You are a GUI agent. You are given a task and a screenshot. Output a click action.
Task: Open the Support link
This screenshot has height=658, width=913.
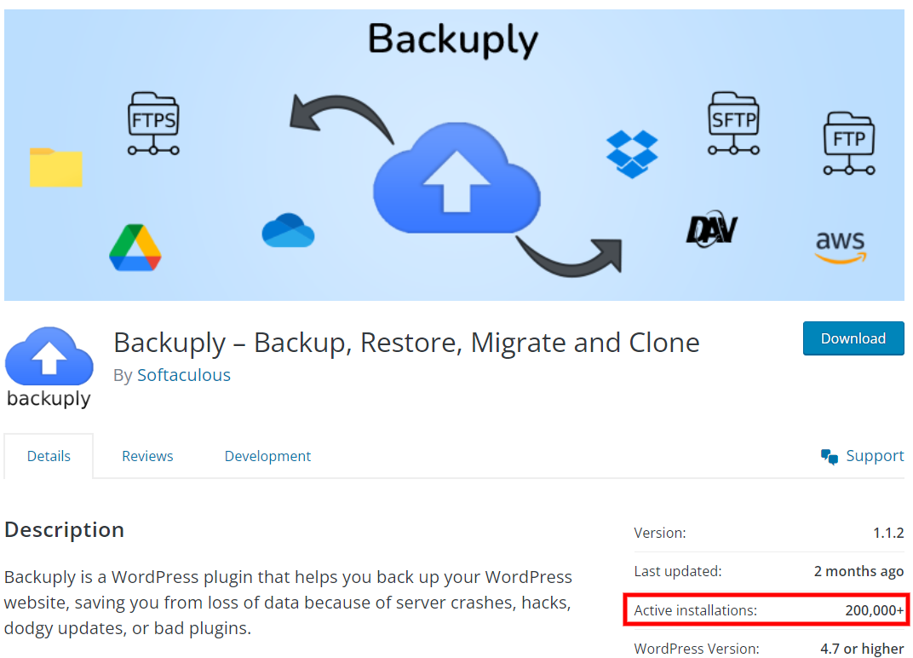875,456
